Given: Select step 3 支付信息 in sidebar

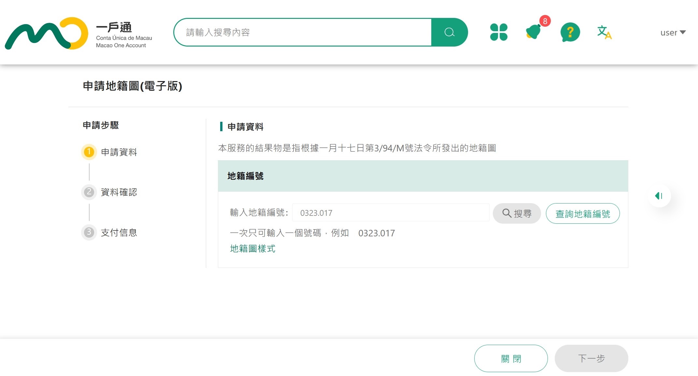Looking at the screenshot, I should click(119, 232).
